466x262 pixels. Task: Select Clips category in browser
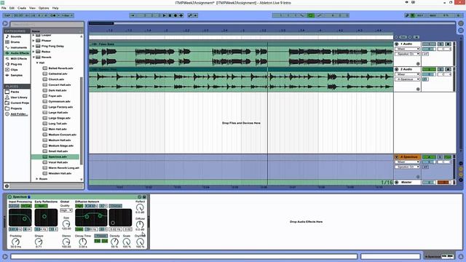point(14,70)
